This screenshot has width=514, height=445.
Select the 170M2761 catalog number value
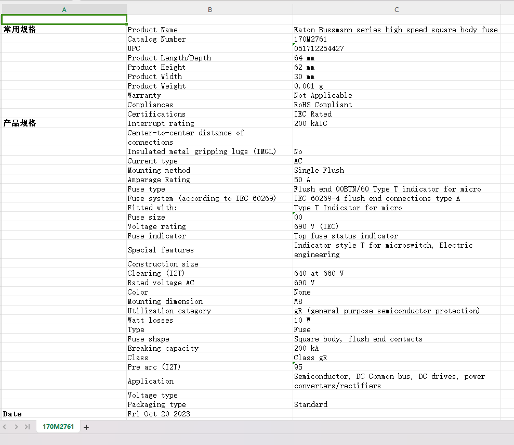(397, 39)
